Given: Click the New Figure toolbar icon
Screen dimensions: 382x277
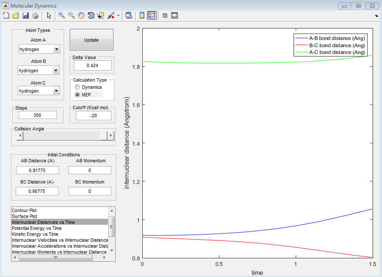Looking at the screenshot, I should 6,16.
